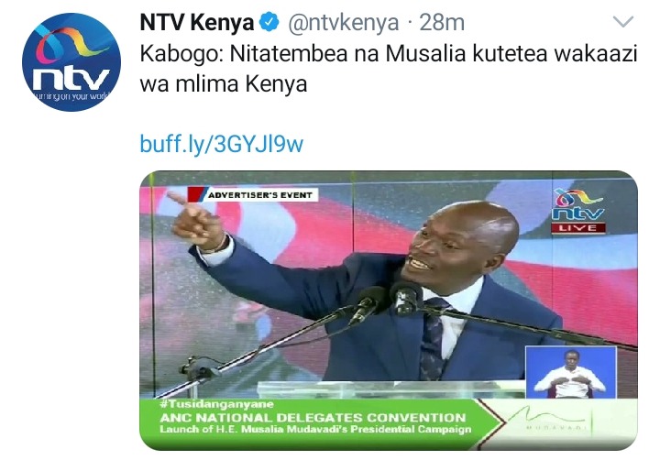Click the #Tusidanganyane hashtag in the banner
Image resolution: width=660 pixels, height=460 pixels.
(216, 404)
